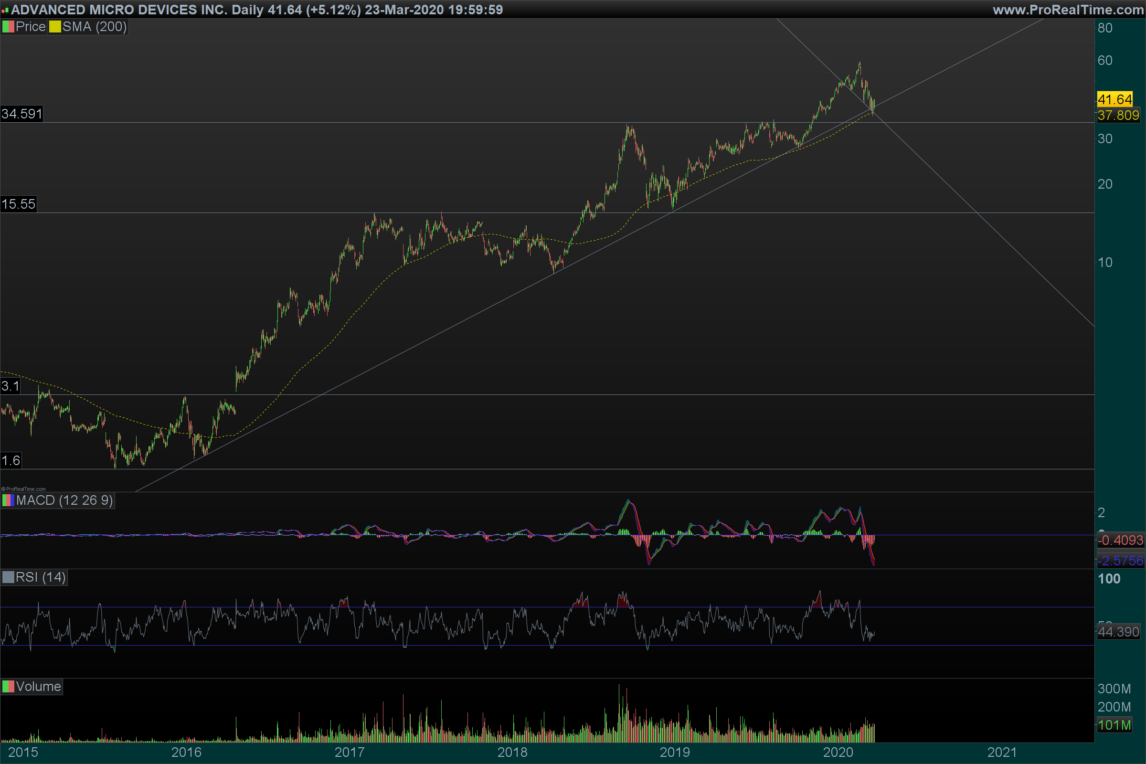
Task: Click the Volume panel label
Action: tap(38, 687)
